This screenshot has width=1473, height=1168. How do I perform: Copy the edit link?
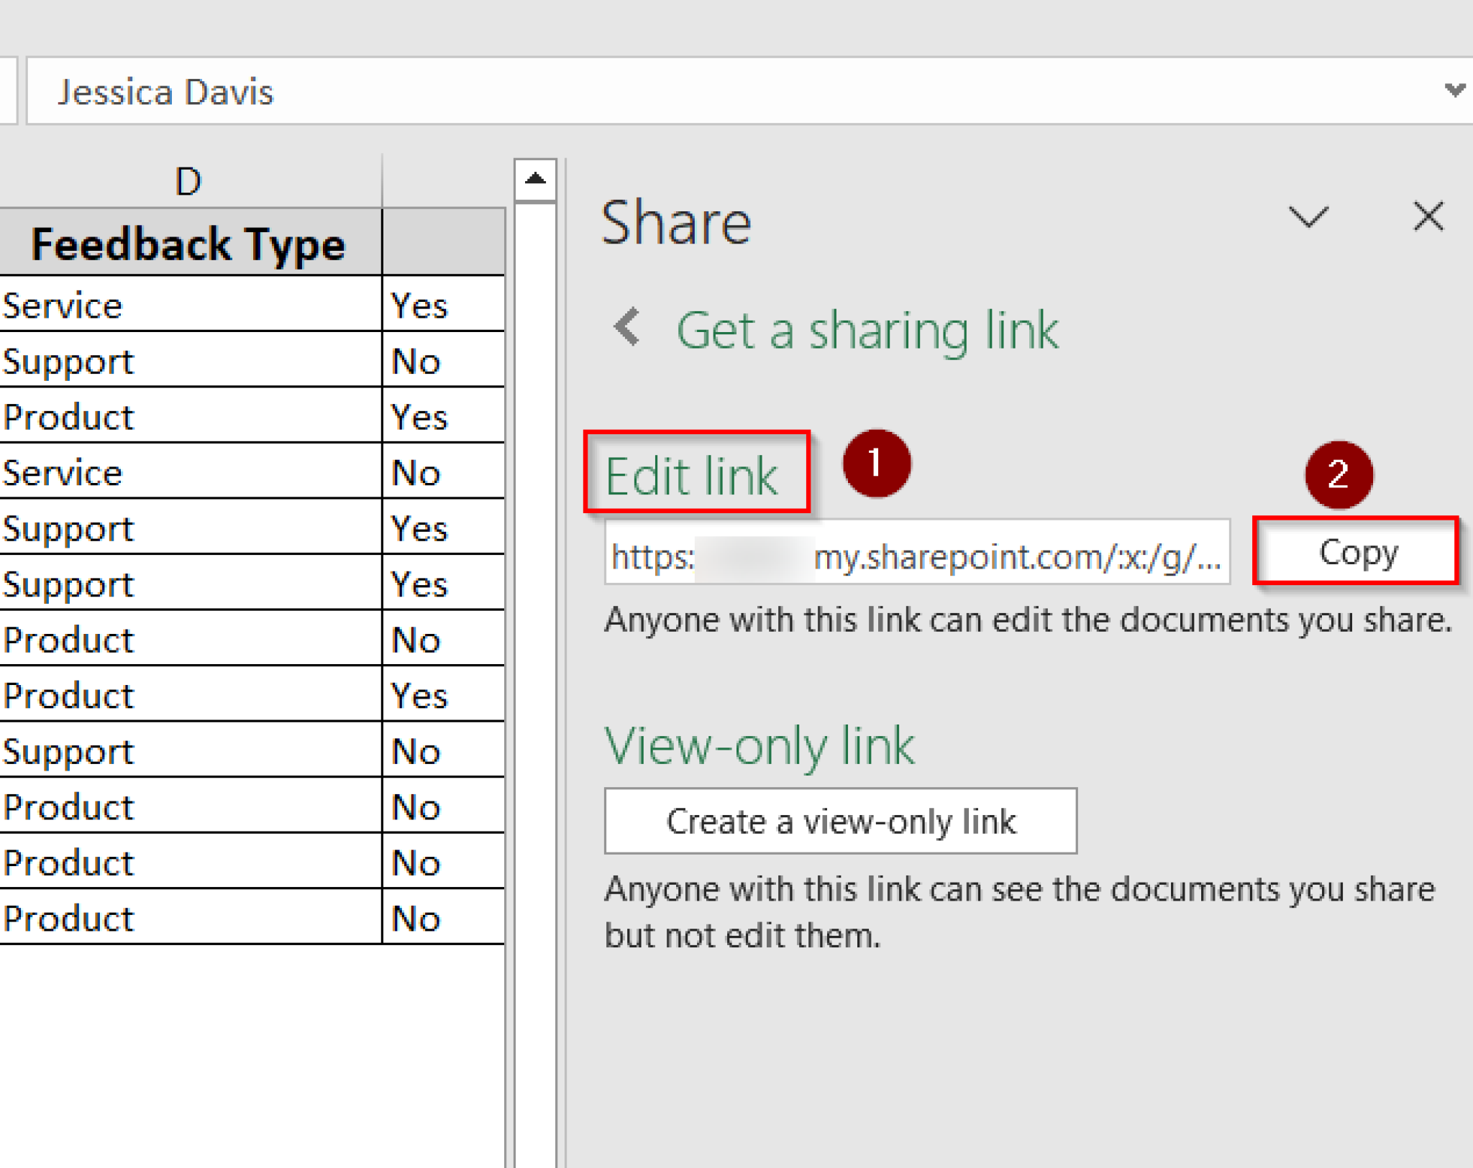[x=1356, y=552]
